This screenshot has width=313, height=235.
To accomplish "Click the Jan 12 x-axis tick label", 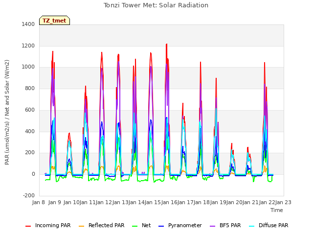I will [104, 202].
